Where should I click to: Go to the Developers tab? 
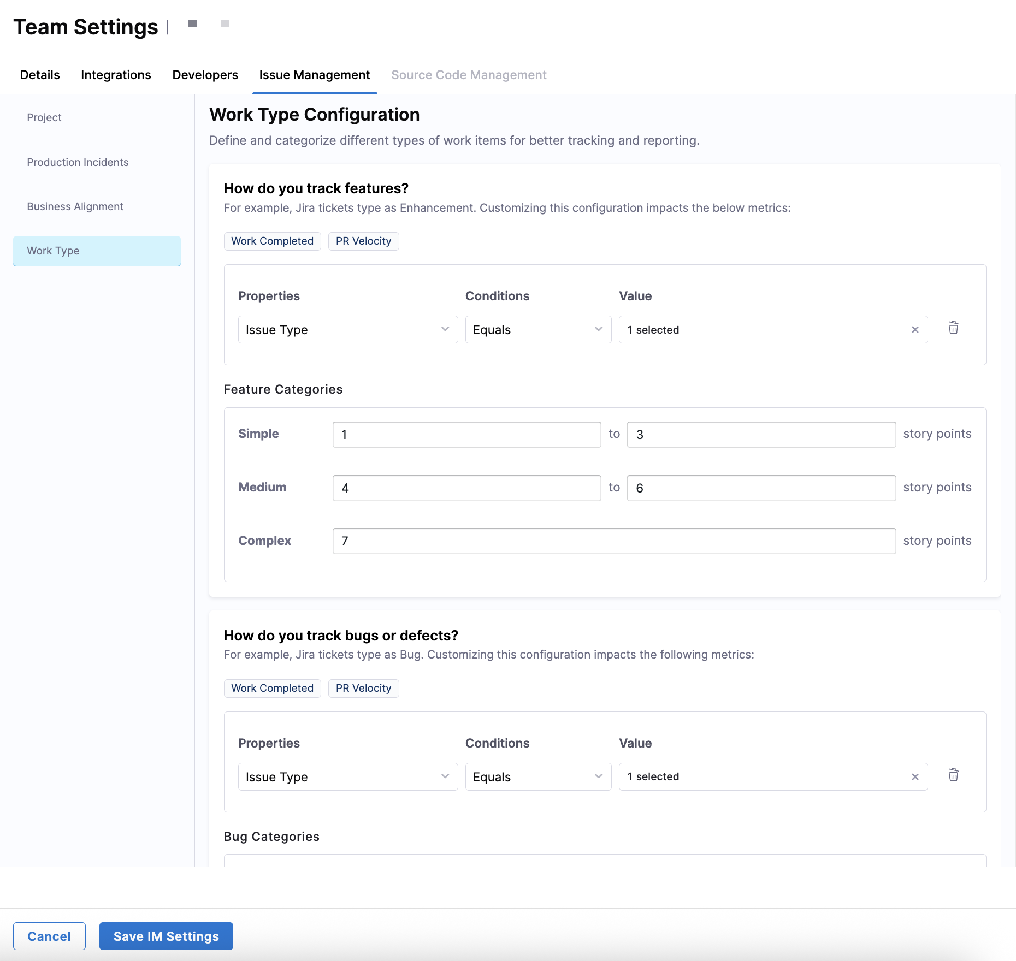(205, 75)
